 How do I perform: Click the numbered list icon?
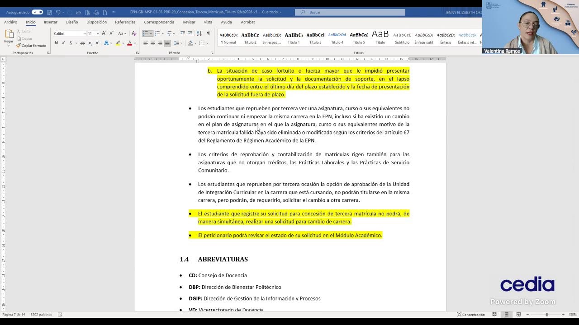(157, 33)
